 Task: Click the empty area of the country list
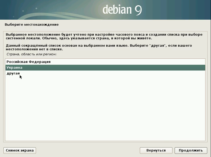[105, 108]
